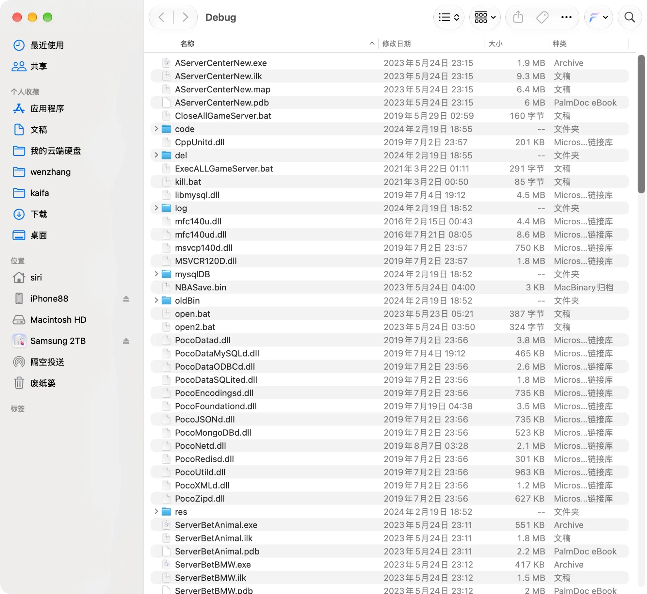Select CloseAllGameServer.bat file
The height and width of the screenshot is (594, 647).
click(x=390, y=116)
